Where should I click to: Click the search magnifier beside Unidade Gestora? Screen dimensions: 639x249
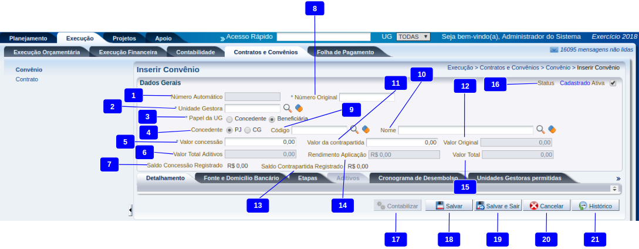point(288,108)
